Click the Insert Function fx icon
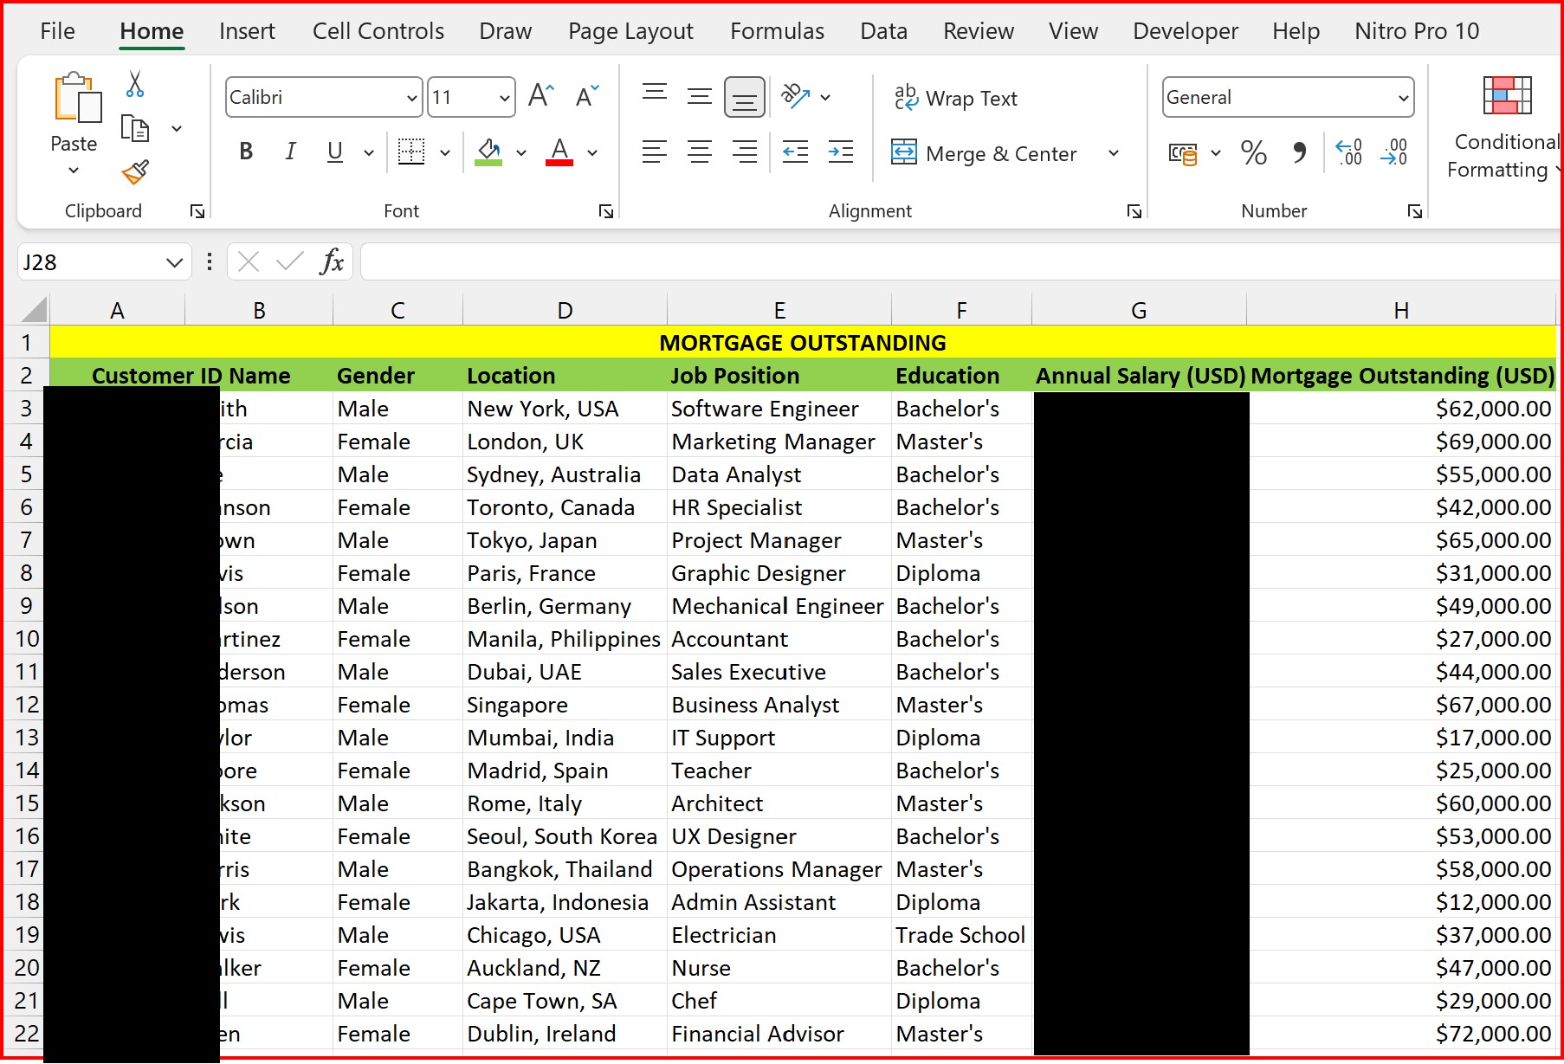This screenshot has height=1064, width=1564. pos(332,261)
